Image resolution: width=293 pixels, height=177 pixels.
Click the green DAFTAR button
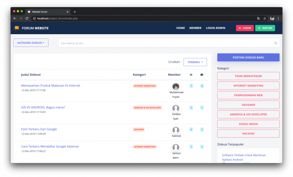point(265,28)
